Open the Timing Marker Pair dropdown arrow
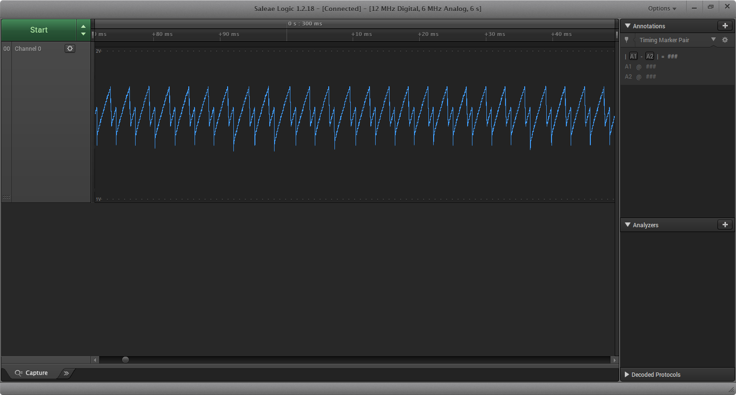This screenshot has height=395, width=736. 713,40
